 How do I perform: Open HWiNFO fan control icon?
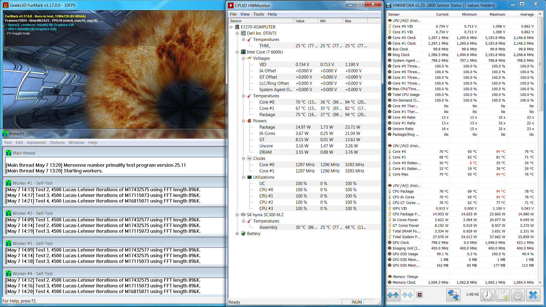point(420,295)
